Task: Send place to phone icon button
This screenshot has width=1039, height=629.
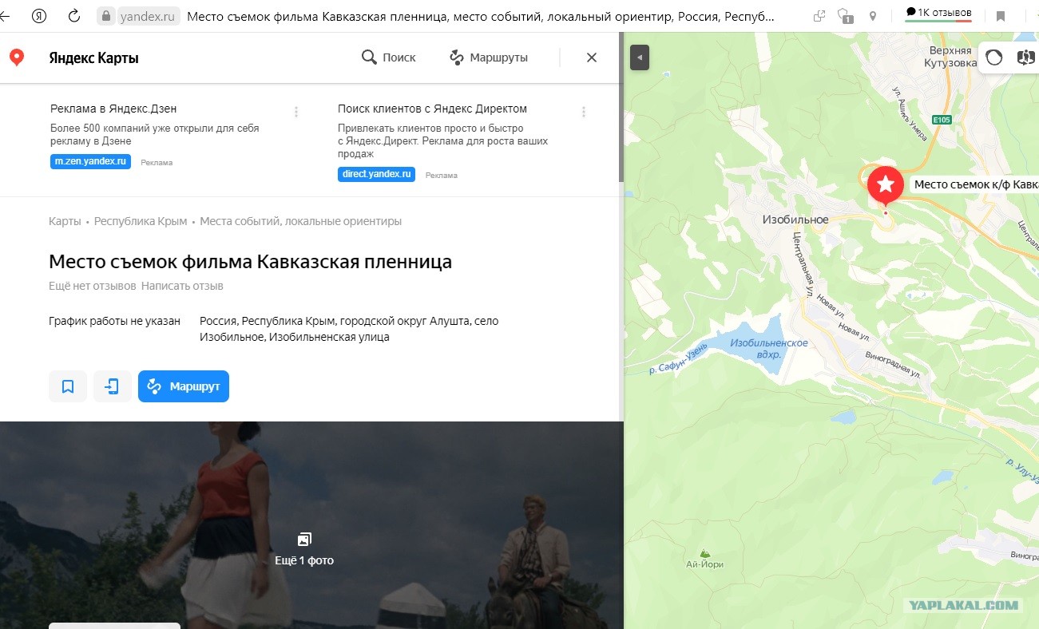Action: (x=113, y=387)
